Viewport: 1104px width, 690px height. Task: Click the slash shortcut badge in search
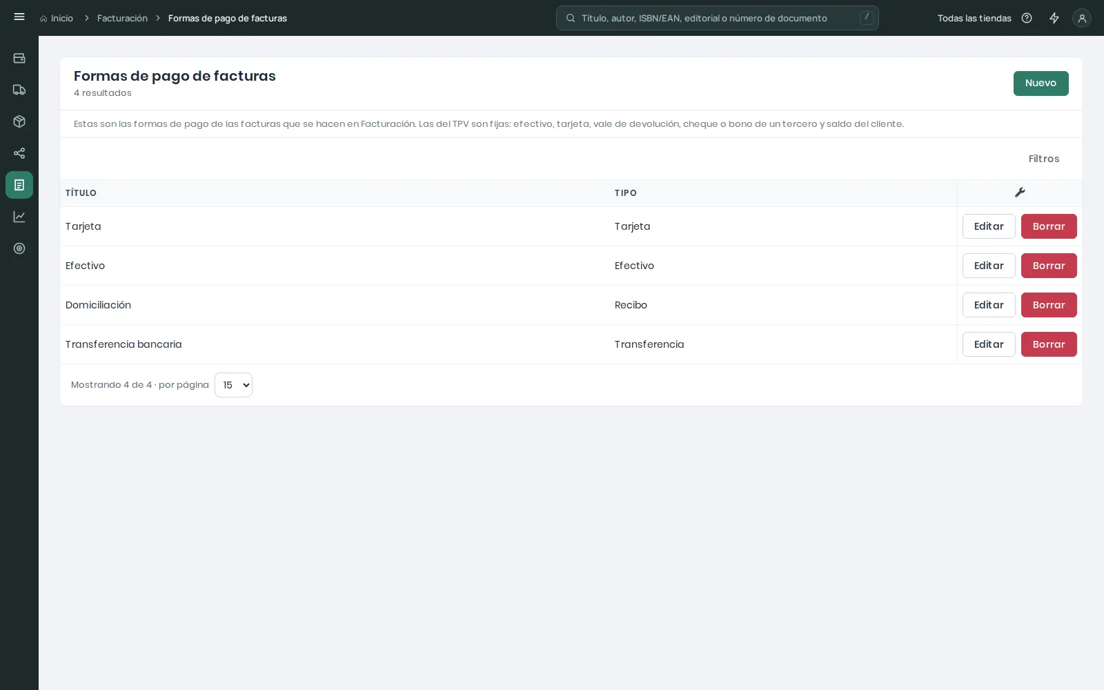tap(867, 18)
